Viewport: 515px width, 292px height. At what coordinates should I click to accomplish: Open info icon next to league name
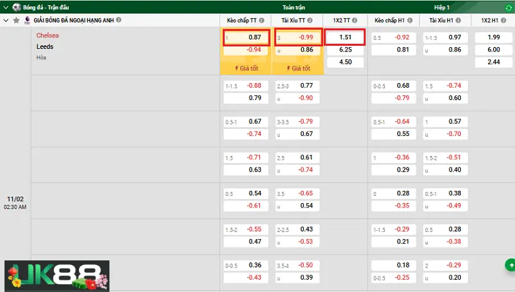tap(118, 21)
